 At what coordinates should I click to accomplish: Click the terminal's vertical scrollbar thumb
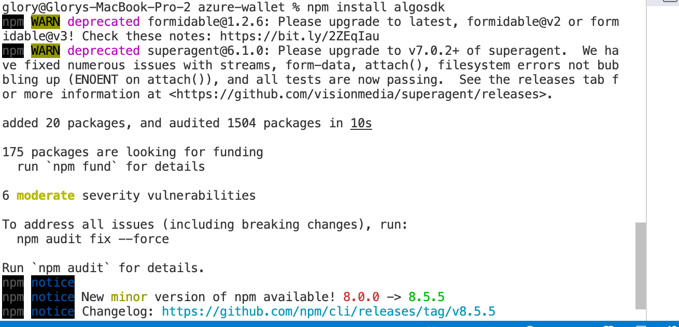pos(641,265)
